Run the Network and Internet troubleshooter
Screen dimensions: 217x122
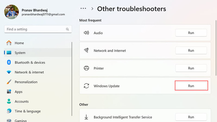point(191,50)
